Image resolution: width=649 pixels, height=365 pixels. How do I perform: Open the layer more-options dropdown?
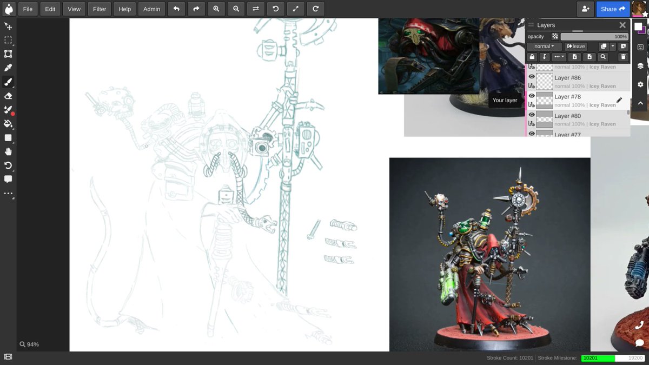click(559, 57)
